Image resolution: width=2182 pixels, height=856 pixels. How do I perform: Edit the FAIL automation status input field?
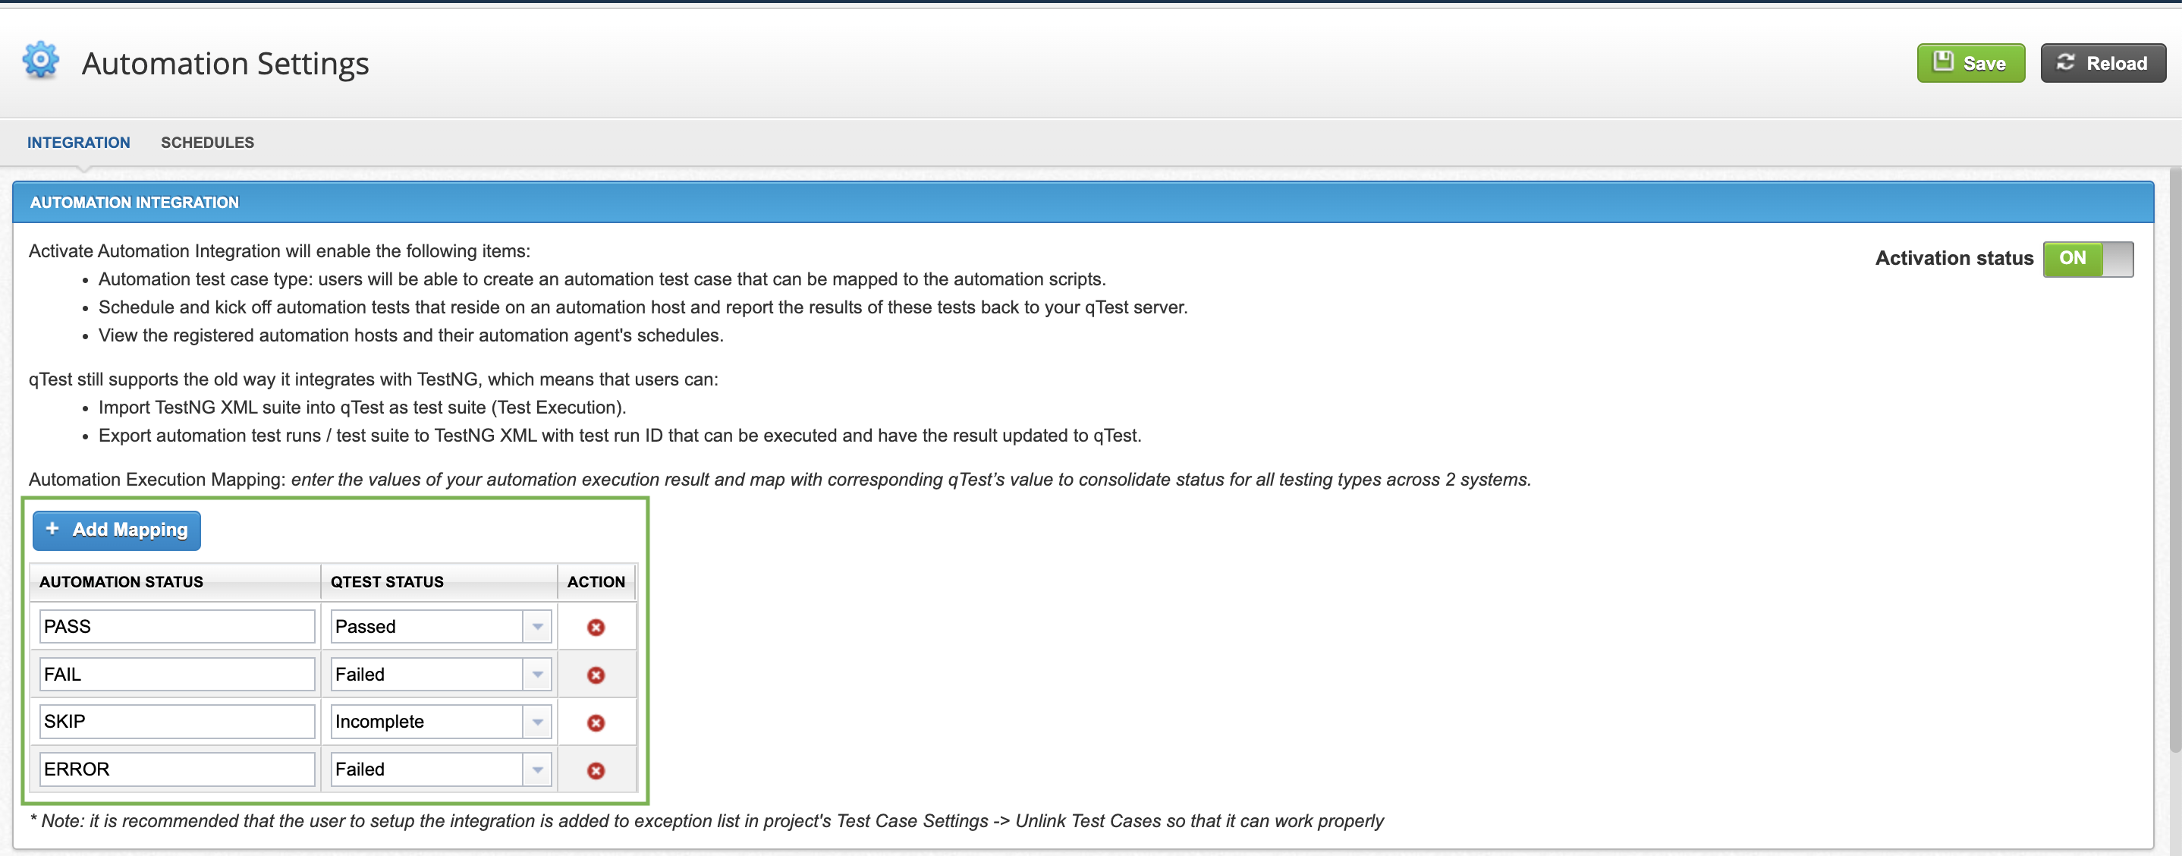pos(174,674)
